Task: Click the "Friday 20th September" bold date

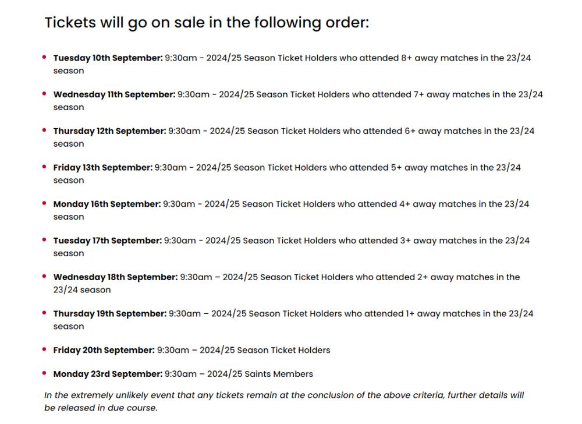Action: point(104,350)
